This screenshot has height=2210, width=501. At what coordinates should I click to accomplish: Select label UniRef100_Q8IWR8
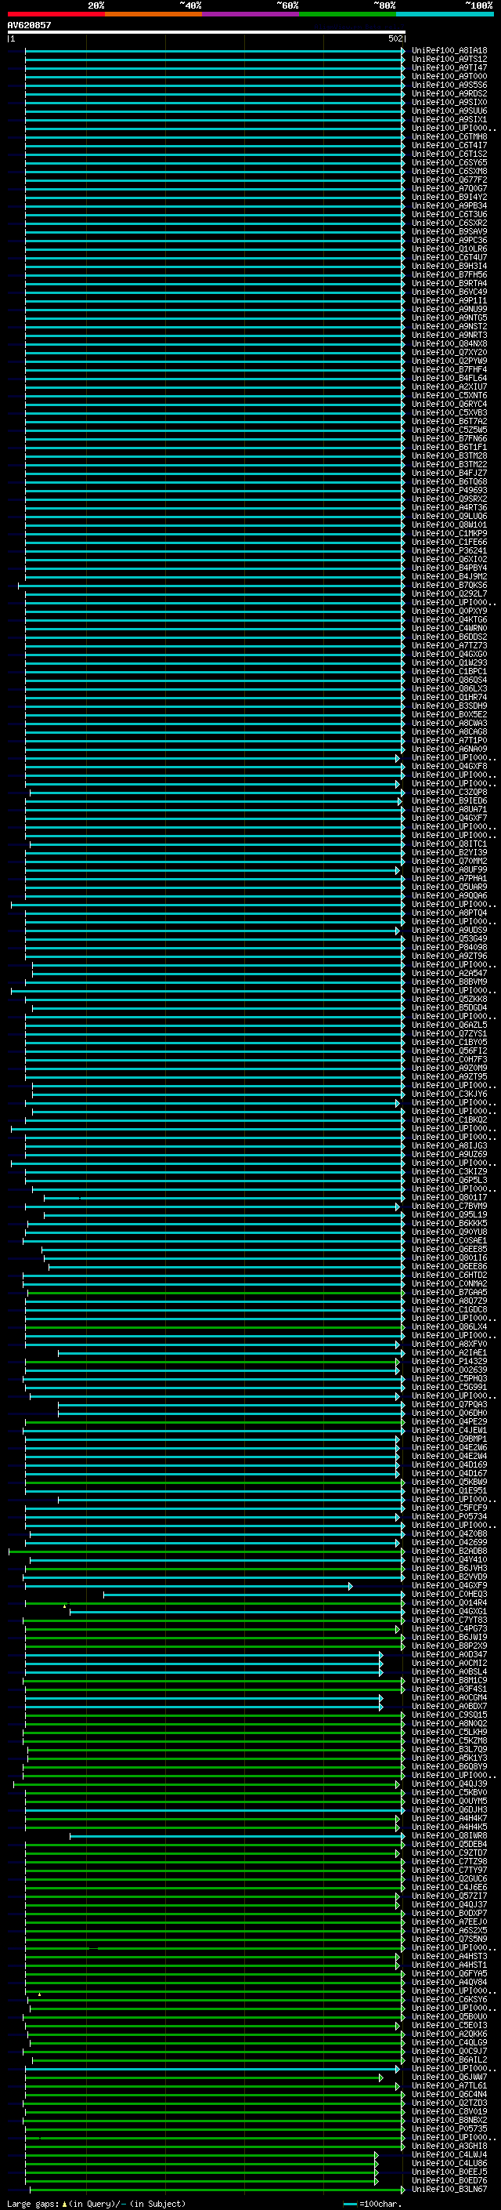pyautogui.click(x=449, y=1835)
